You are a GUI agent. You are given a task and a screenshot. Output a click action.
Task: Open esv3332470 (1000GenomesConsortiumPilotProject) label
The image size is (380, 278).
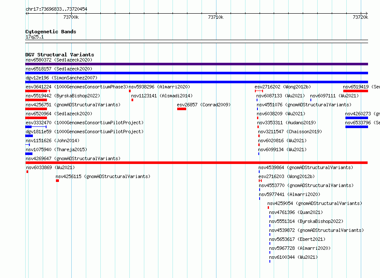pyautogui.click(x=85, y=123)
